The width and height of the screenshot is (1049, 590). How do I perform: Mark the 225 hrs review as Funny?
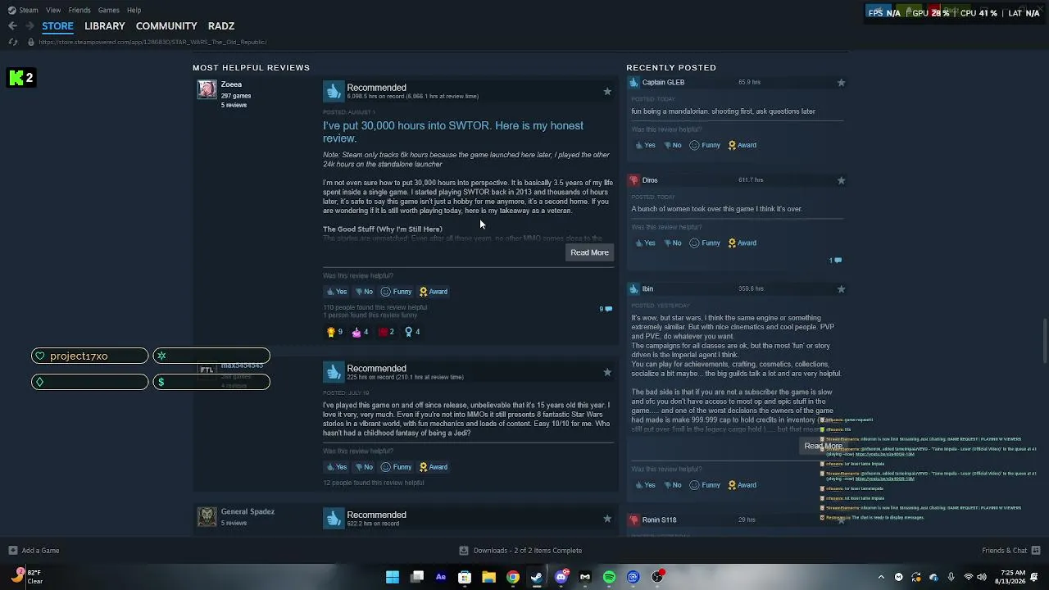point(396,467)
